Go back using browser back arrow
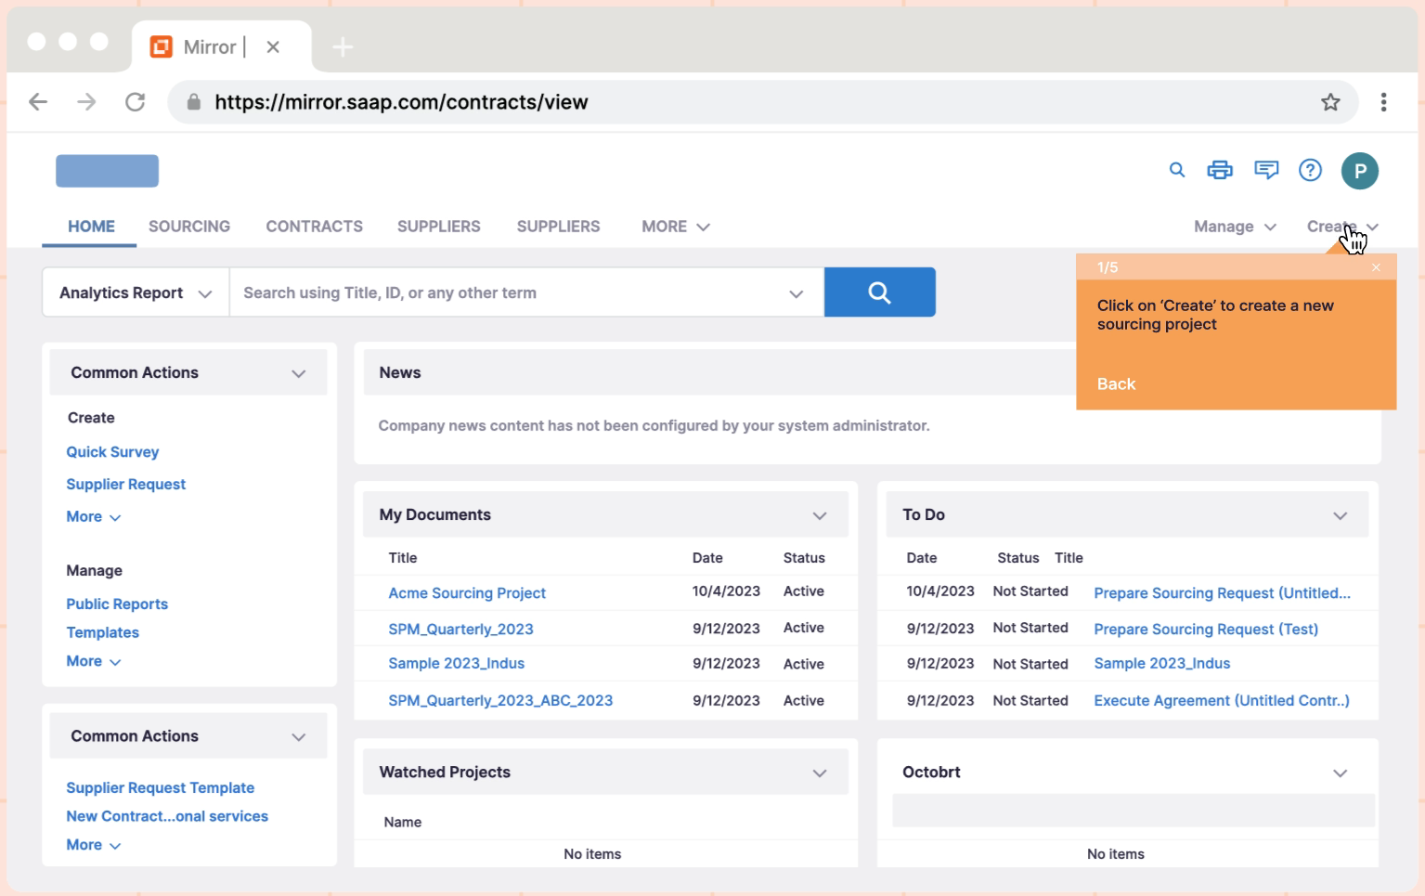Image resolution: width=1425 pixels, height=896 pixels. (x=38, y=102)
